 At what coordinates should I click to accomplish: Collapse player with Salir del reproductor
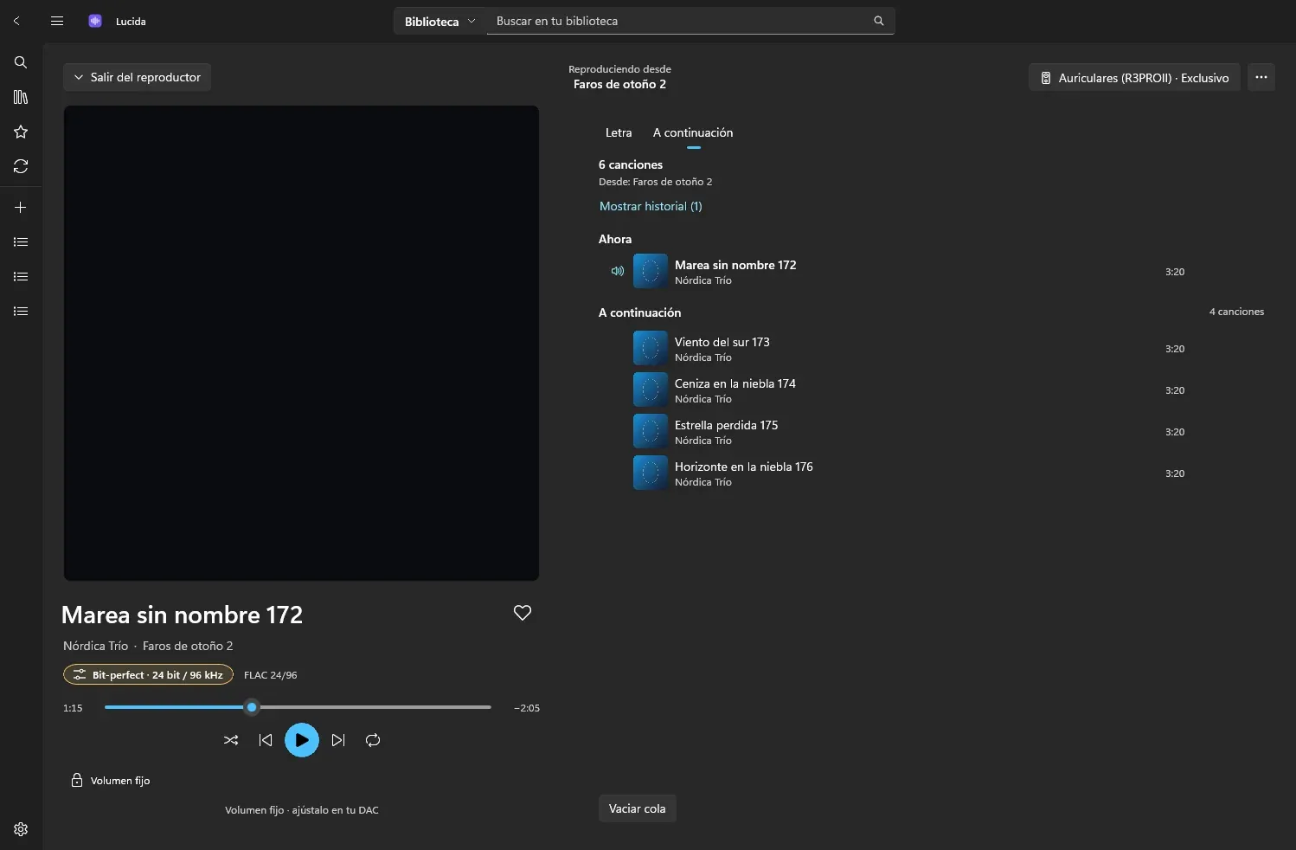137,77
